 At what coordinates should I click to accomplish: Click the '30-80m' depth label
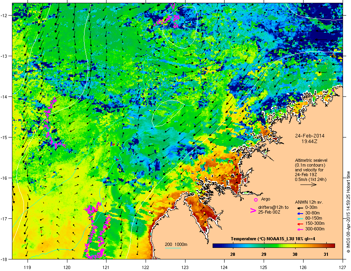pos(312,213)
